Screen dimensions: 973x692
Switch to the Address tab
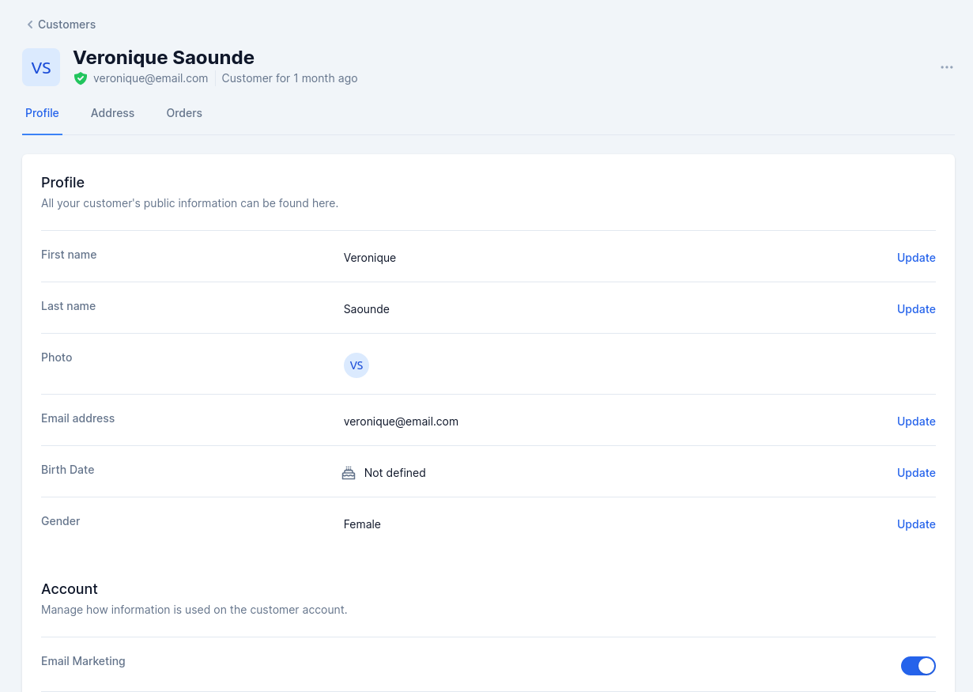112,113
